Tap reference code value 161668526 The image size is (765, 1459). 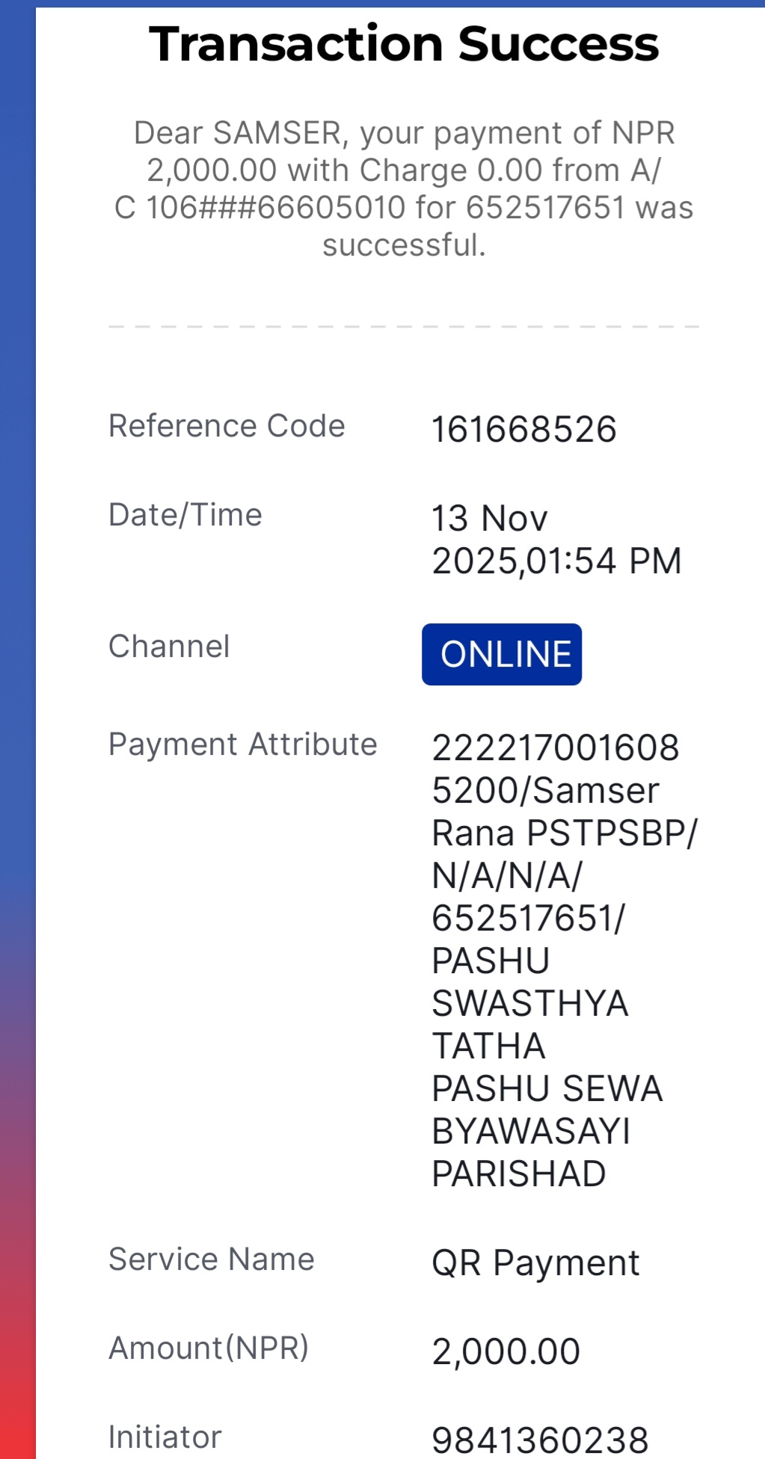click(524, 430)
